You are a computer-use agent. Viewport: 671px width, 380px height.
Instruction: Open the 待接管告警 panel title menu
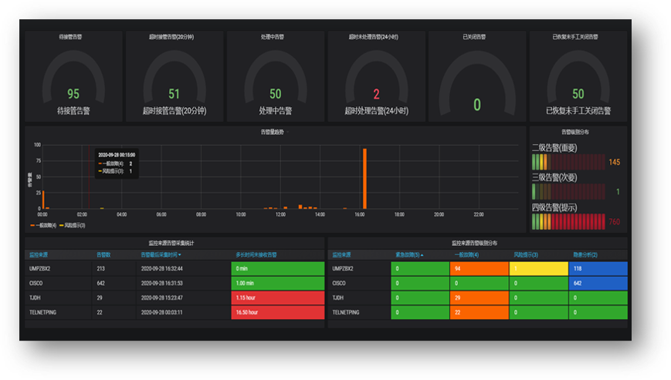pos(70,37)
